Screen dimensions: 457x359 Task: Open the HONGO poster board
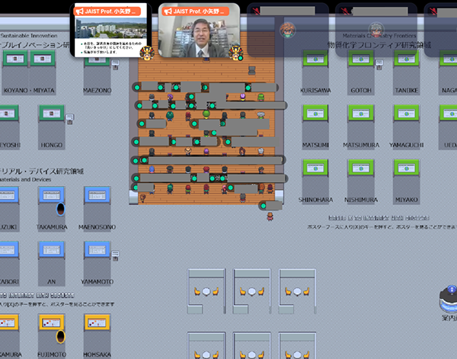pyautogui.click(x=52, y=113)
